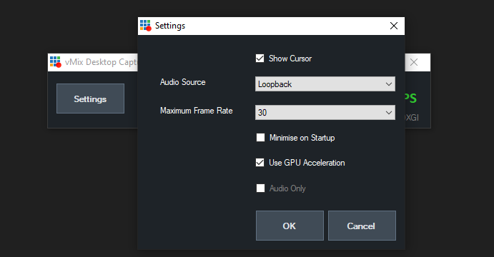Enable the Minimise on Startup checkbox
Image resolution: width=494 pixels, height=257 pixels.
pyautogui.click(x=260, y=138)
